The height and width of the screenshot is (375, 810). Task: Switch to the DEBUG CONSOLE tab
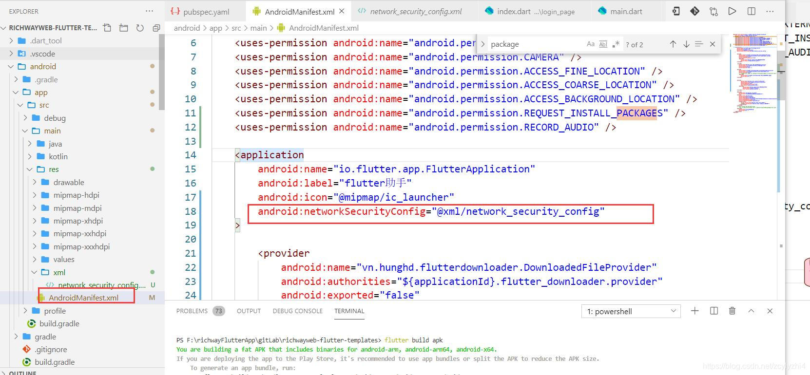click(x=297, y=311)
